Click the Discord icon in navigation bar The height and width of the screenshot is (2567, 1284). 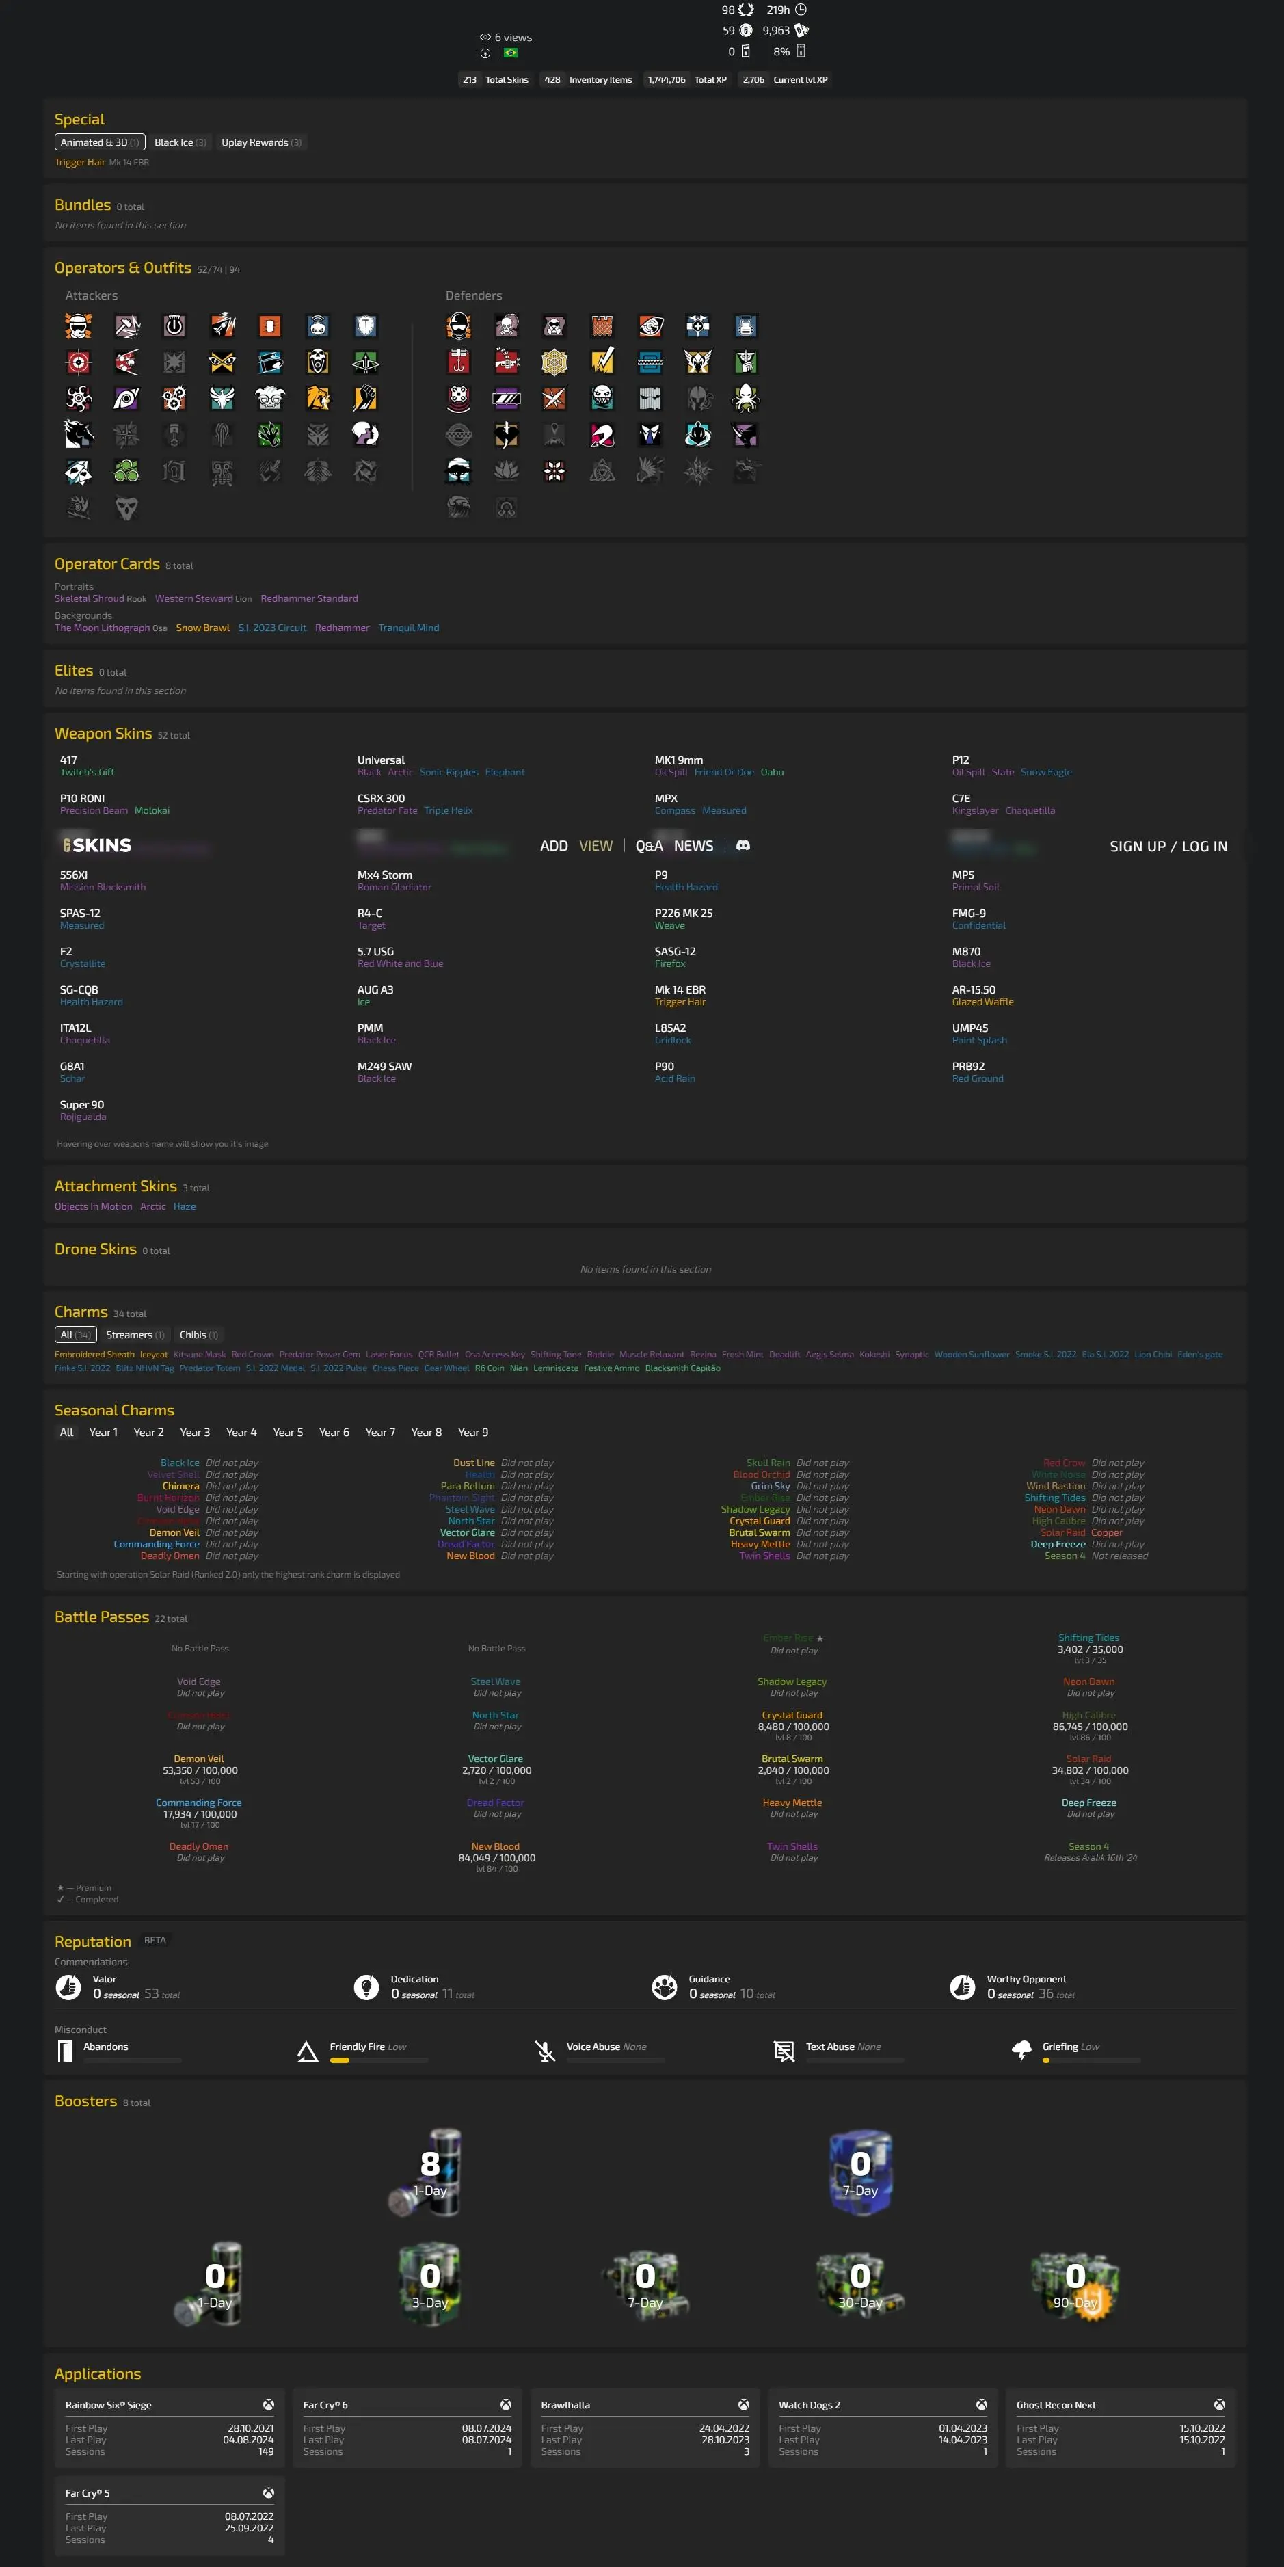pos(742,845)
